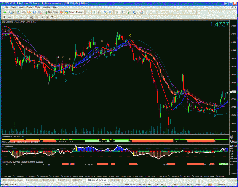
Task: Open the Insert menu
Action: (x=21, y=7)
